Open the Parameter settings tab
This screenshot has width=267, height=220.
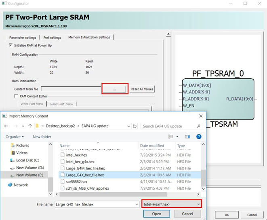[23, 38]
